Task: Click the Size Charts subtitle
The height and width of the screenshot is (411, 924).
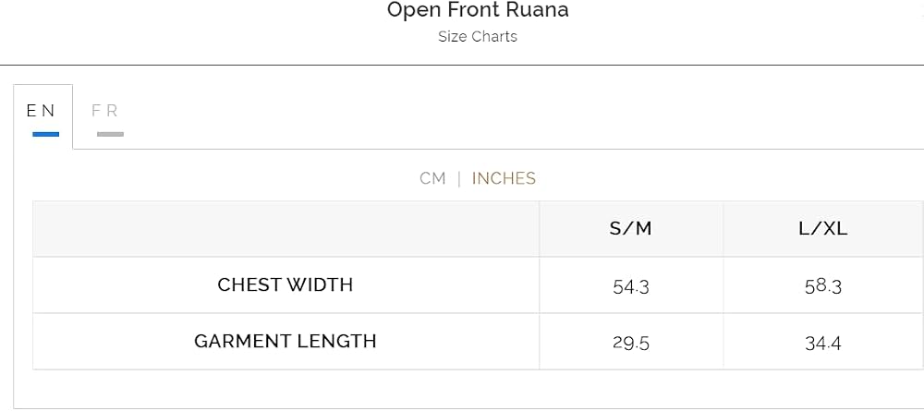Action: pyautogui.click(x=478, y=37)
